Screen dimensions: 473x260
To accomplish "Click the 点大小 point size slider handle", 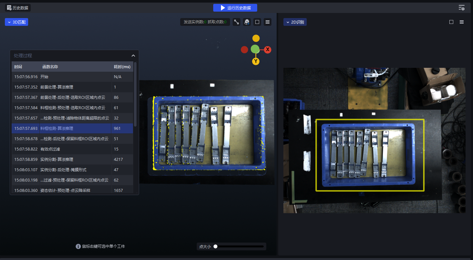I will (x=215, y=246).
